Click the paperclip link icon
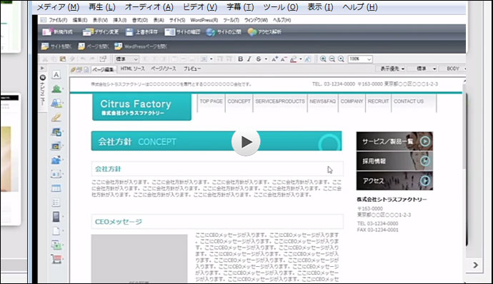This screenshot has width=493, height=284. point(56,118)
